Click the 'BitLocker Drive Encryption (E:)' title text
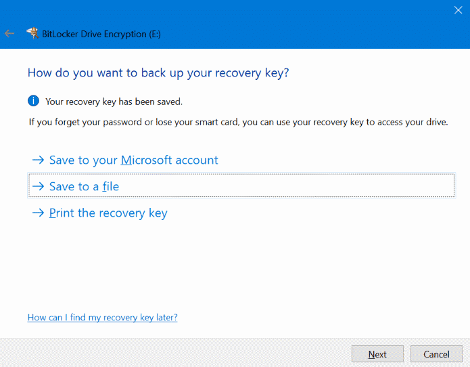The height and width of the screenshot is (367, 470). pyautogui.click(x=103, y=34)
